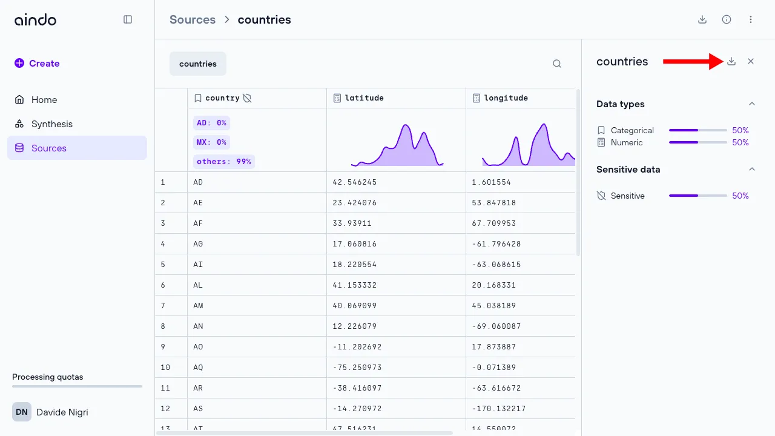Click the 'others: 99%' category chip

[x=224, y=162]
